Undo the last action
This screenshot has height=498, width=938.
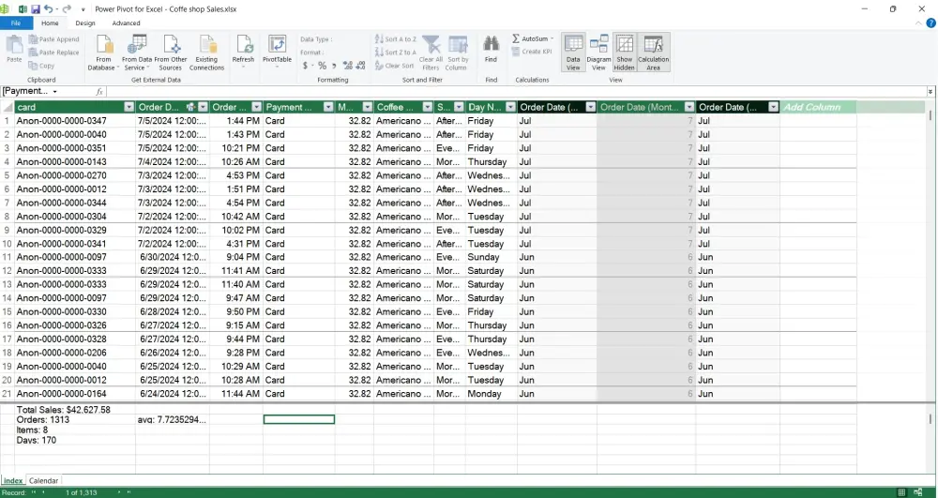(x=48, y=9)
